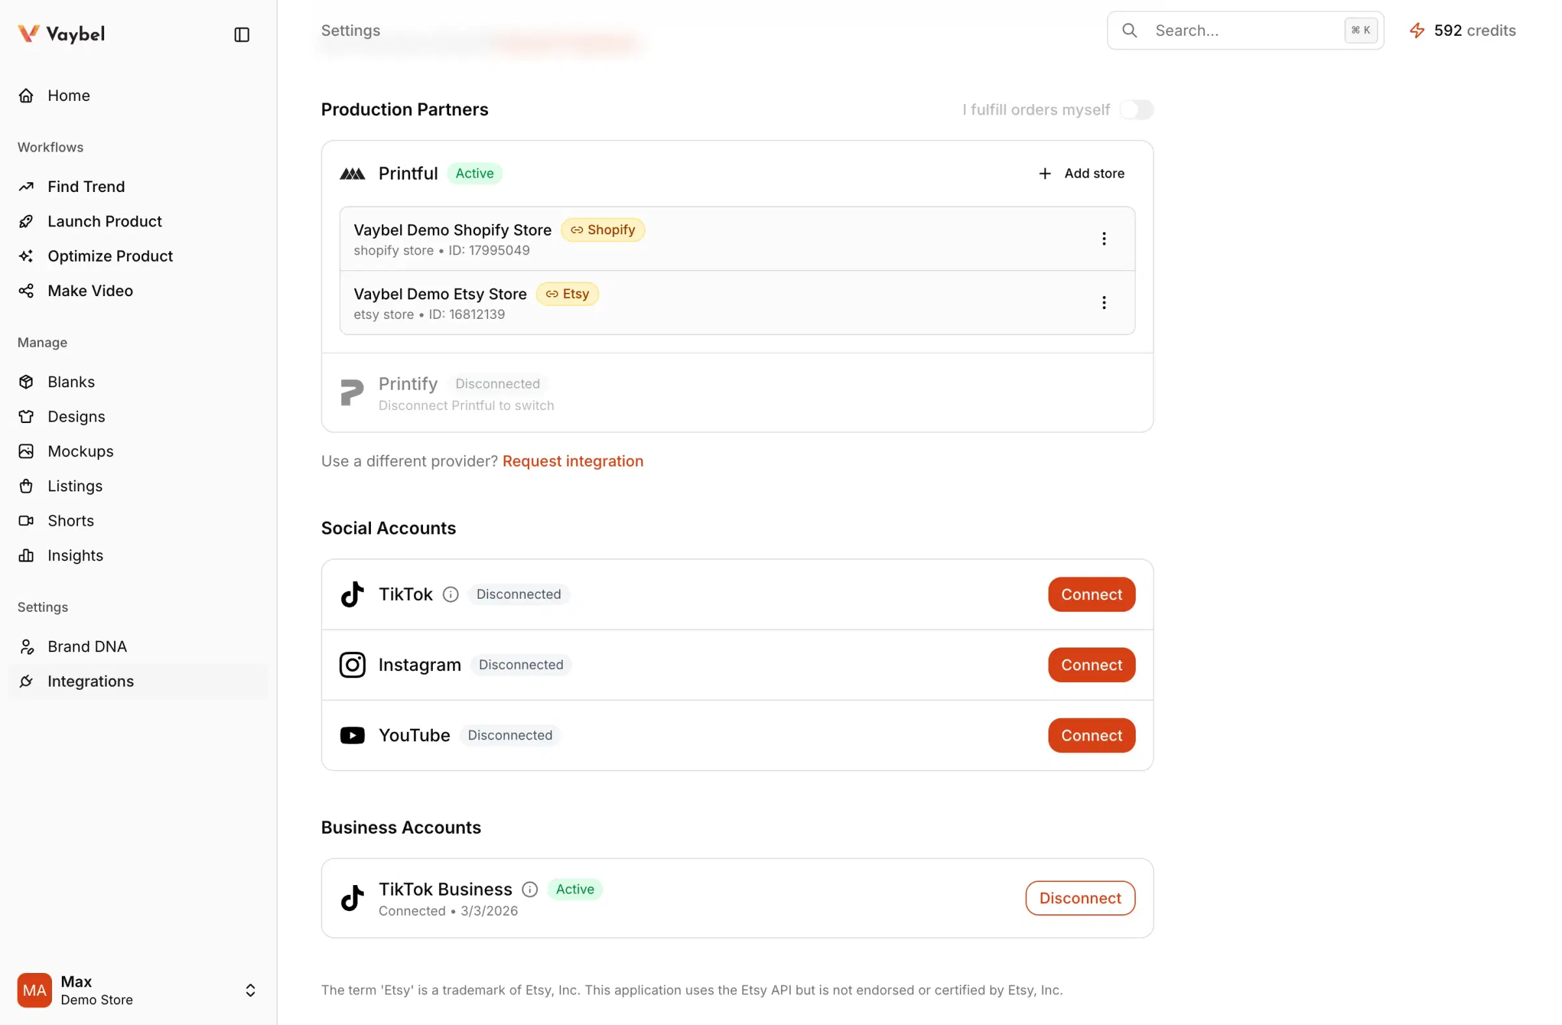This screenshot has height=1025, width=1562.
Task: Navigate to the Find Trend workflow
Action: [86, 186]
